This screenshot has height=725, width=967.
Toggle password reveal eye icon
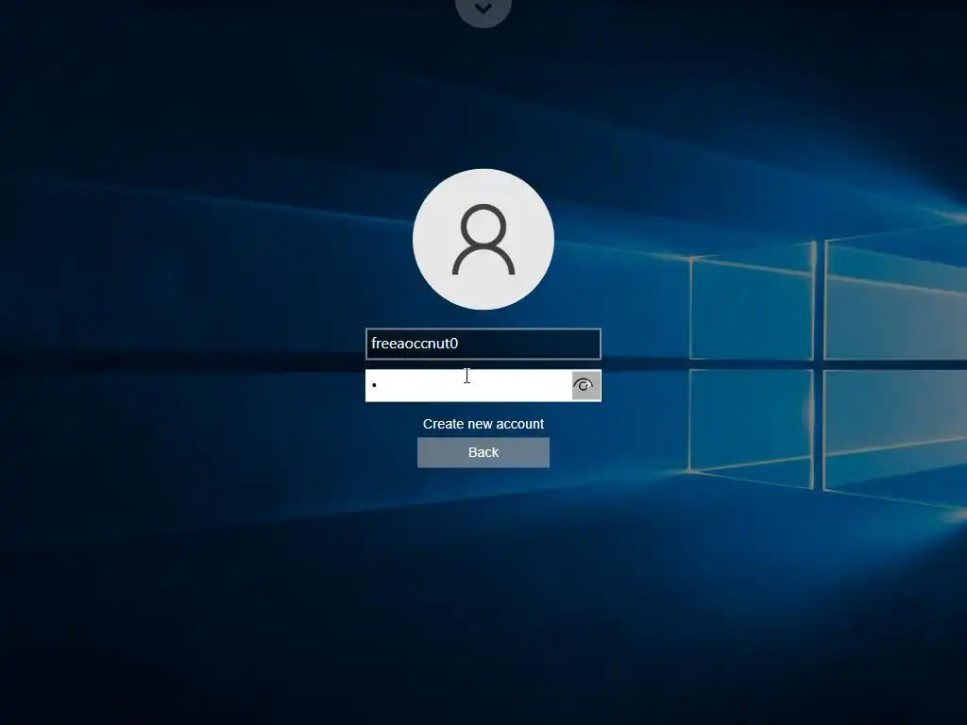pos(585,386)
